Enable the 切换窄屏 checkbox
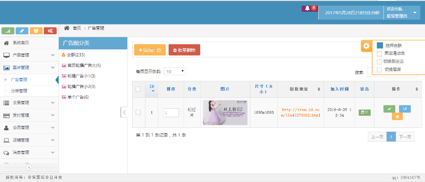425x182 pixels. [380, 70]
